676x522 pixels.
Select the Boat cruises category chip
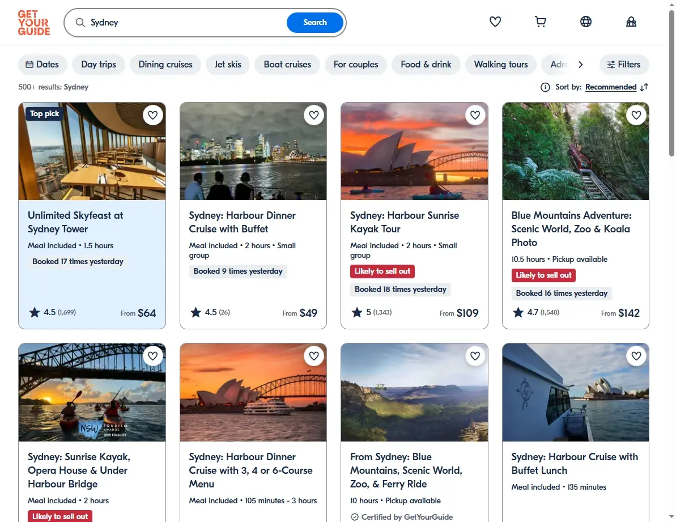tap(287, 65)
